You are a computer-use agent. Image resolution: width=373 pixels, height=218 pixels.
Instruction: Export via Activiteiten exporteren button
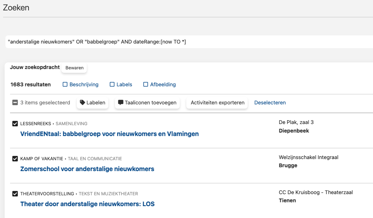(217, 103)
